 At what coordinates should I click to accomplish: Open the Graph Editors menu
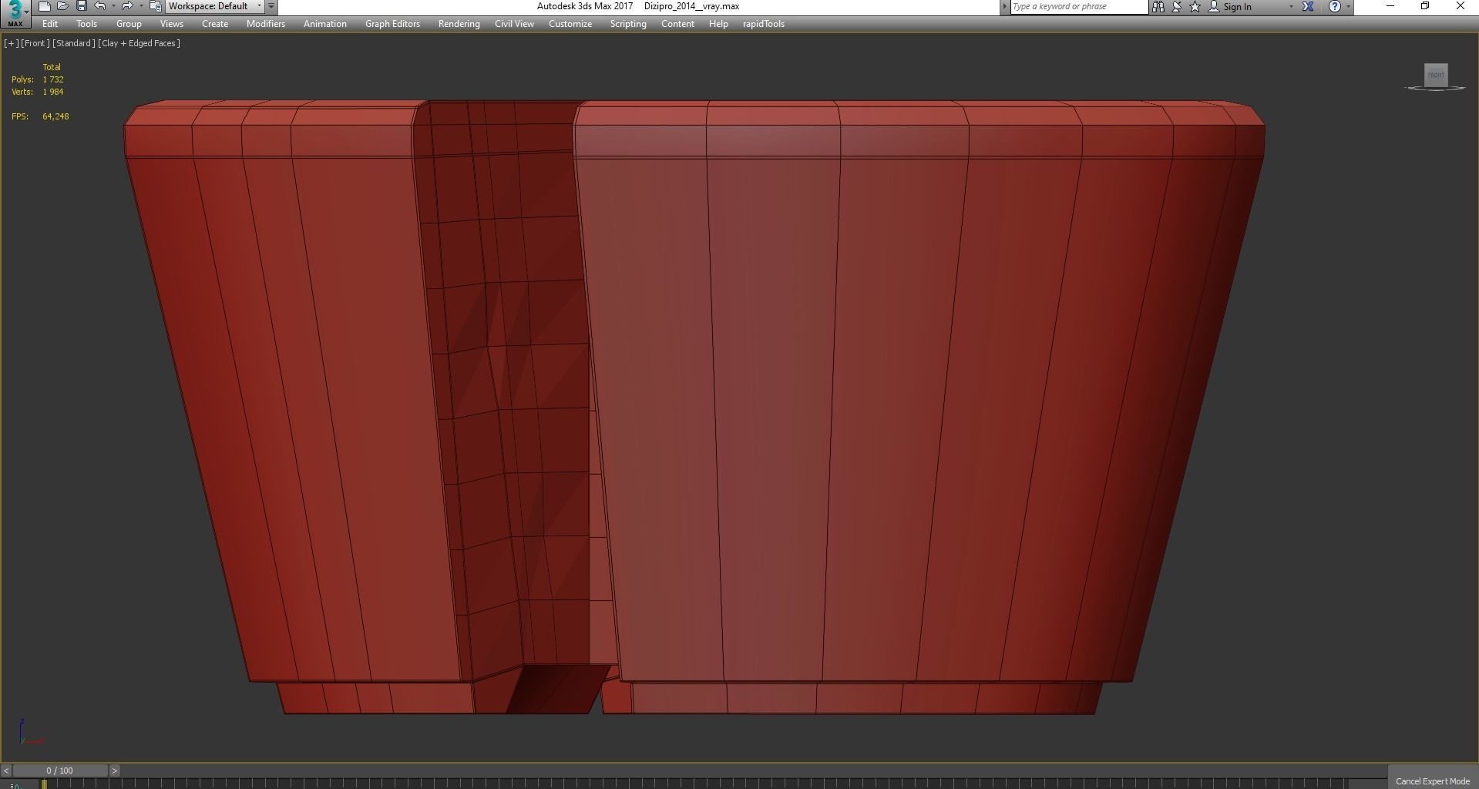point(392,24)
